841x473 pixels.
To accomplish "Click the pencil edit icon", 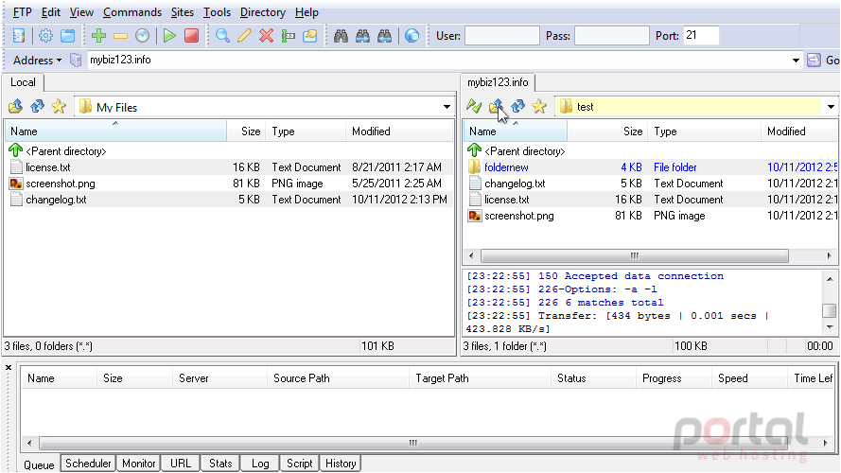I will point(245,36).
